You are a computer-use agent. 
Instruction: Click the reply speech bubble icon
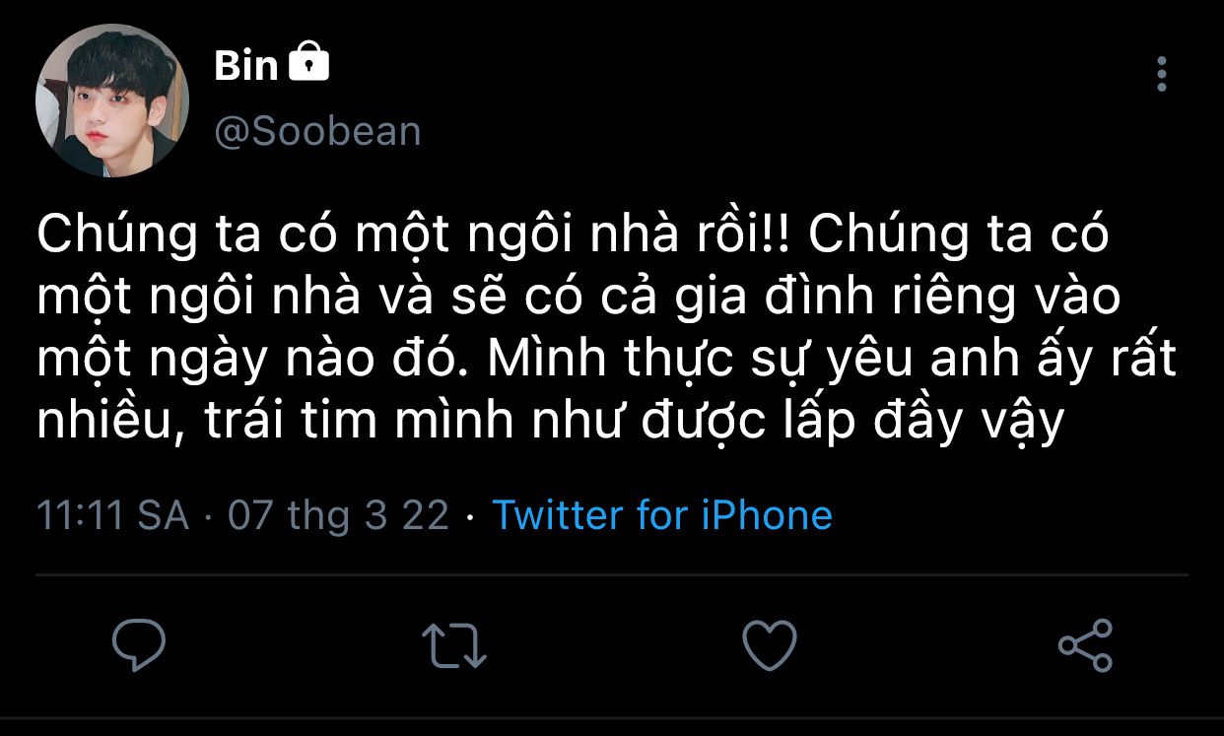point(139,645)
